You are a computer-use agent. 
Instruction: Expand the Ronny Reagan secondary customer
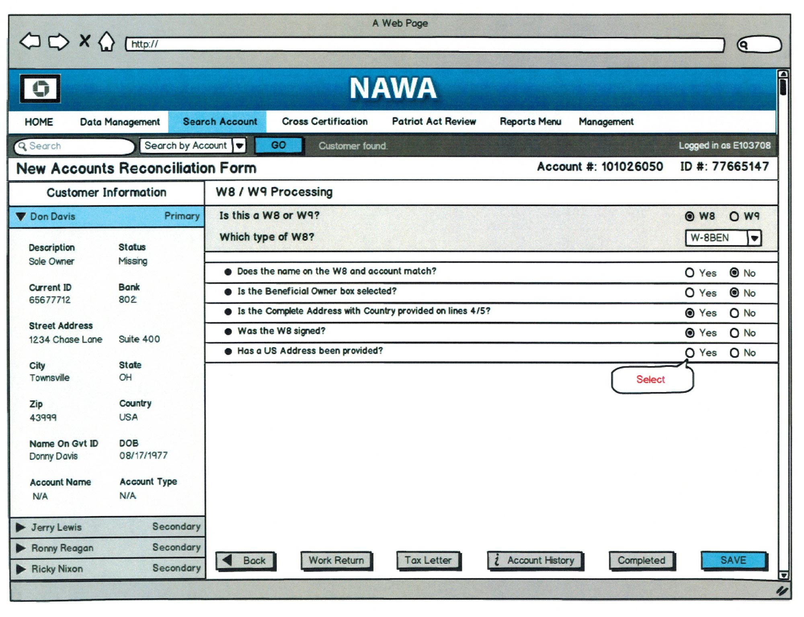click(x=21, y=548)
